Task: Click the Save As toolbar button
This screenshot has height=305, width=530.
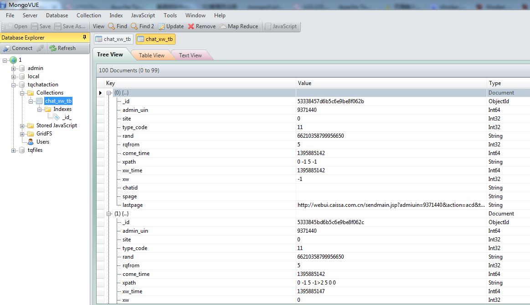Action: tap(70, 26)
